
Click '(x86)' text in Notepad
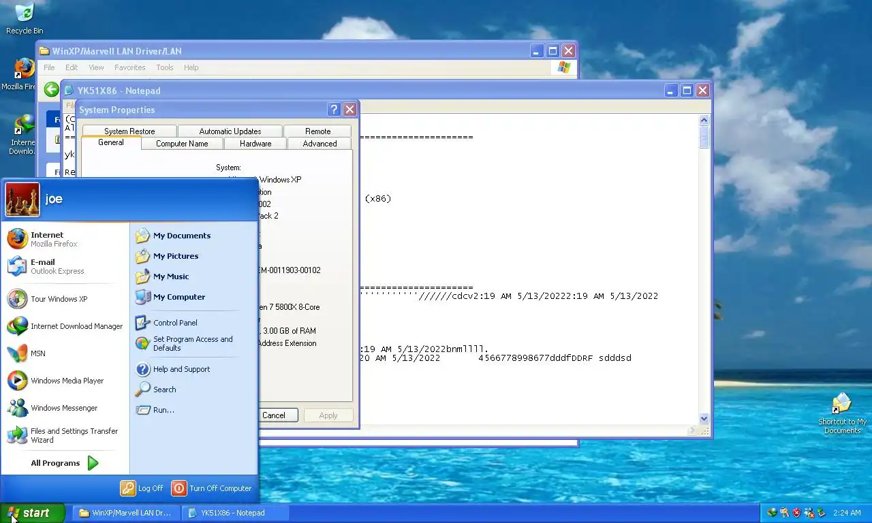(378, 199)
